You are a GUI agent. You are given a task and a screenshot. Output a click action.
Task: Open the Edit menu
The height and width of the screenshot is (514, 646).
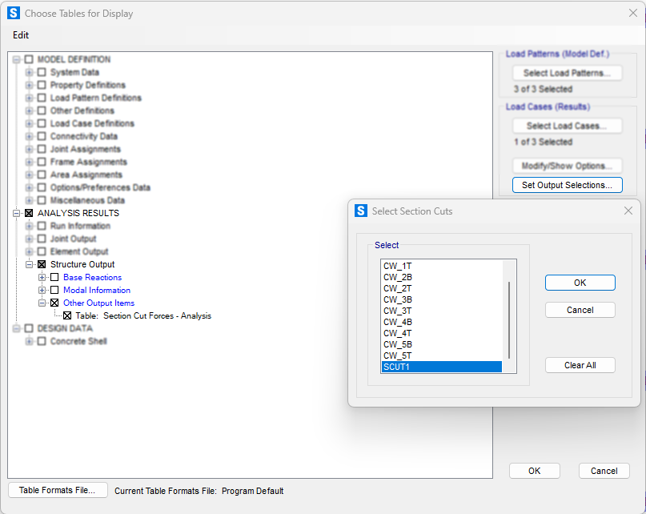click(21, 35)
